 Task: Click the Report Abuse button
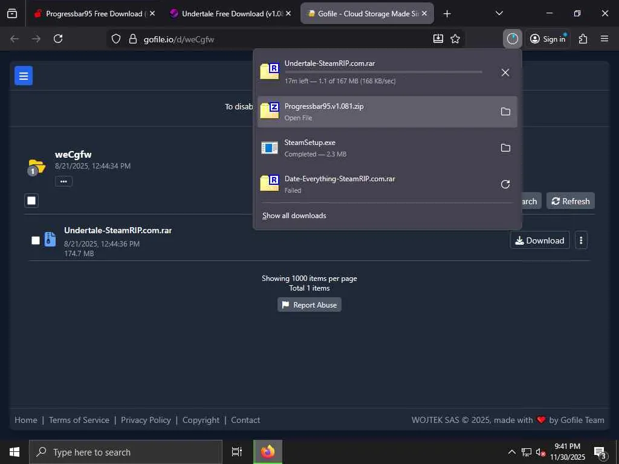[x=309, y=305]
